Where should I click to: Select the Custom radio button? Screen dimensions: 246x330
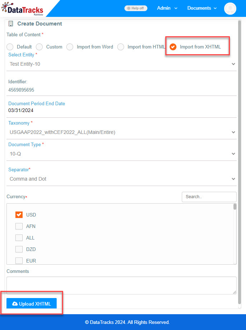click(39, 47)
